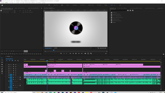
Task: Enable voice-over record on track A1
Action: [x=20, y=77]
